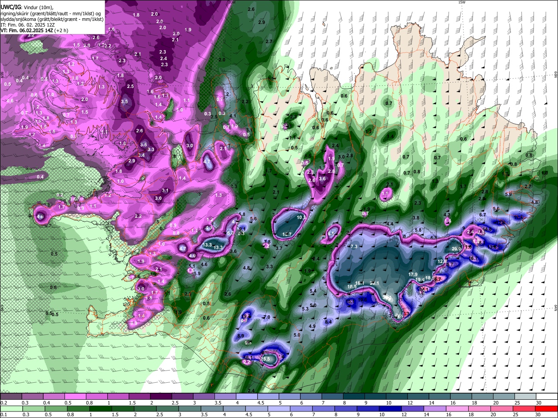Image resolution: width=558 pixels, height=418 pixels.
Task: Click the 20.1 precipitation value
Action: coord(374,283)
